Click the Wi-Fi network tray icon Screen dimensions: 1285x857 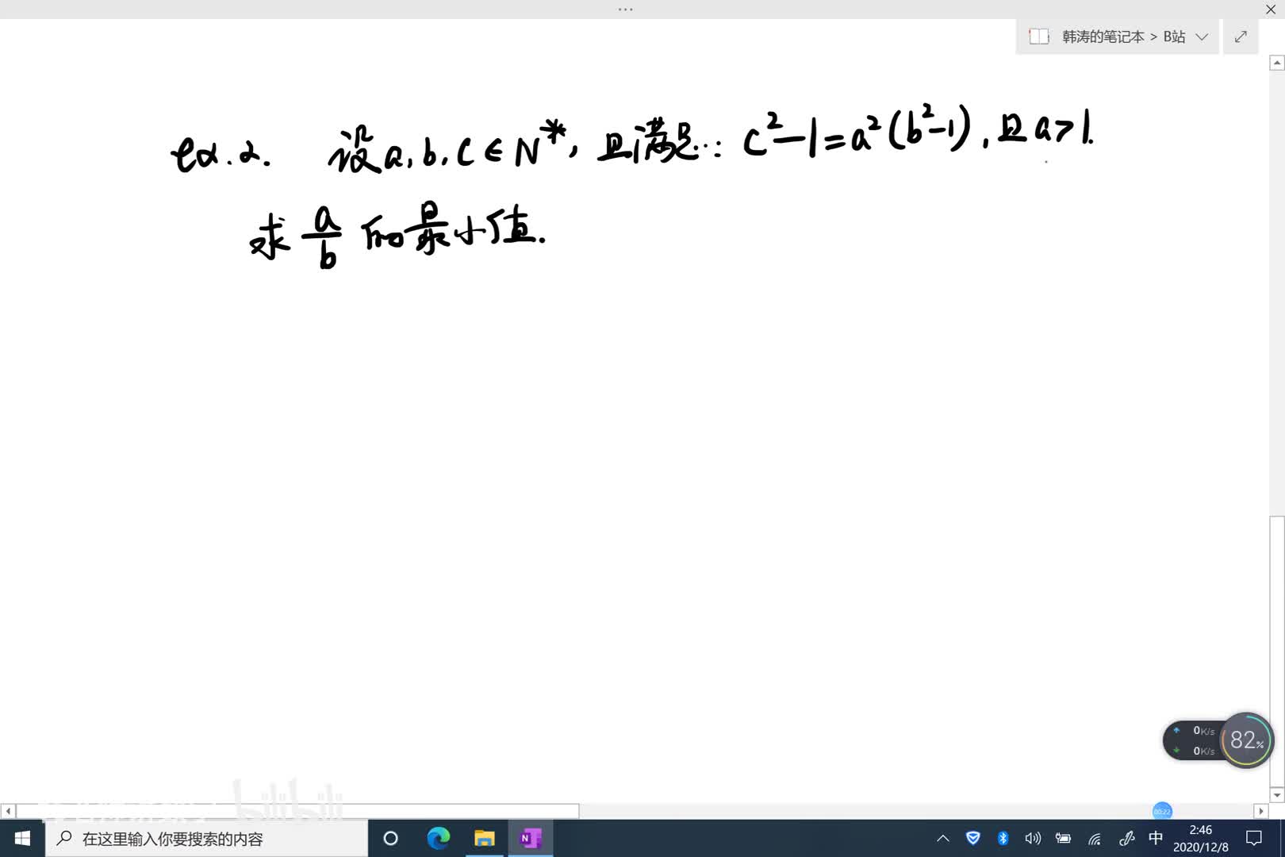(1095, 838)
